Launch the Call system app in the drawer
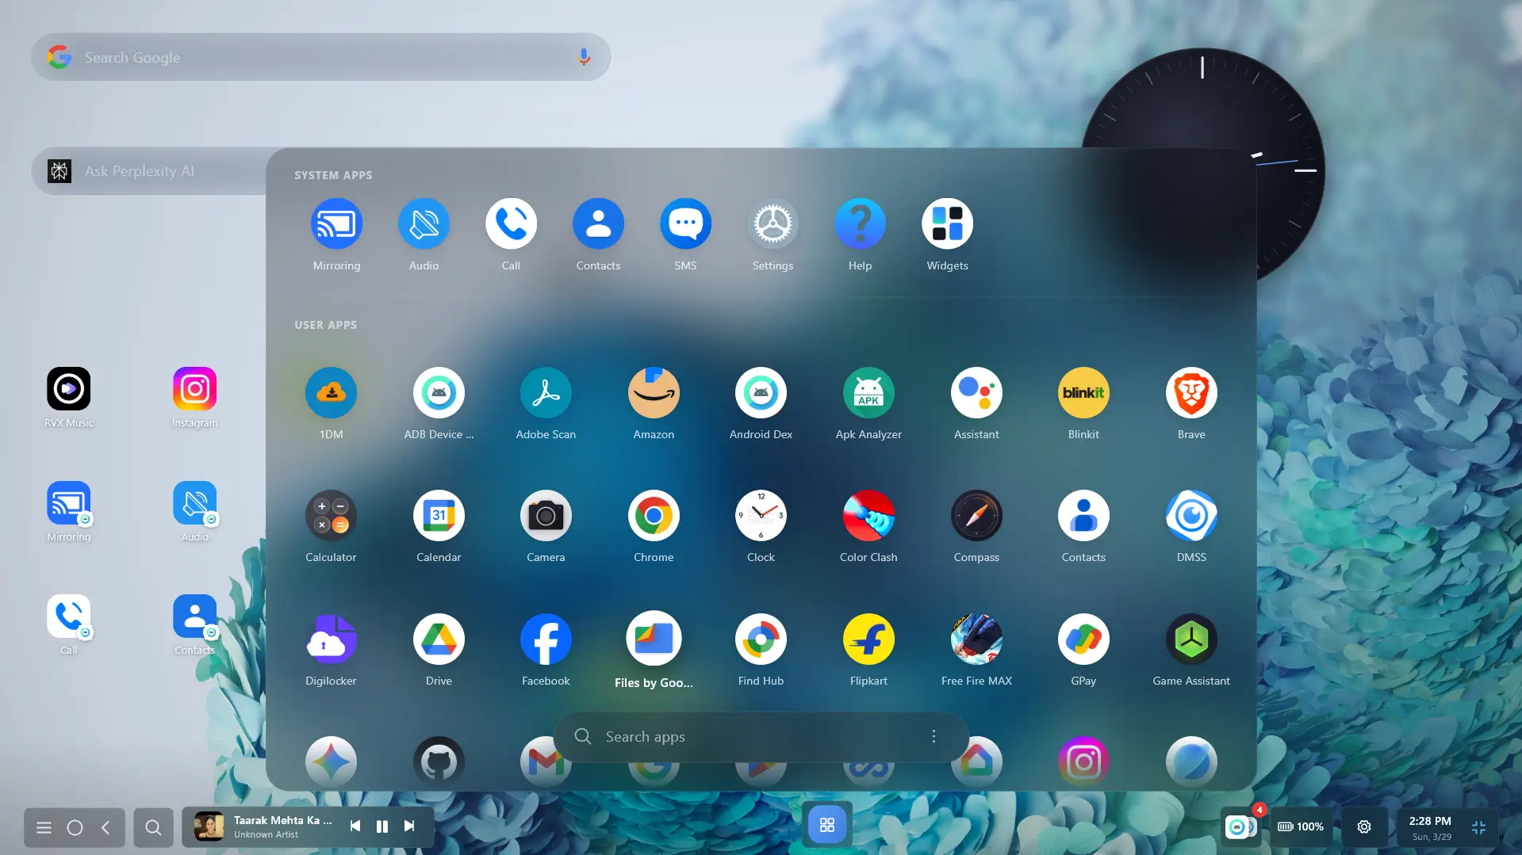This screenshot has height=855, width=1522. coord(511,224)
